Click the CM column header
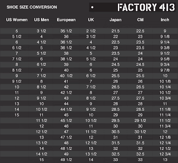The height and width of the screenshot is (163, 178). point(140,20)
